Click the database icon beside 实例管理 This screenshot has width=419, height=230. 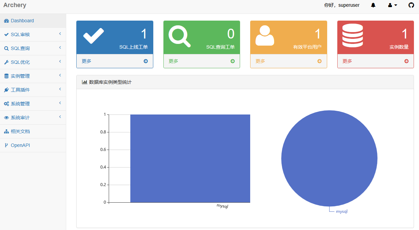(6, 76)
